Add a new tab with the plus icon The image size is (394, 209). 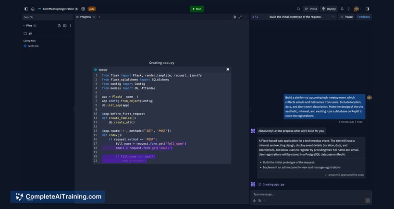[x=99, y=17]
